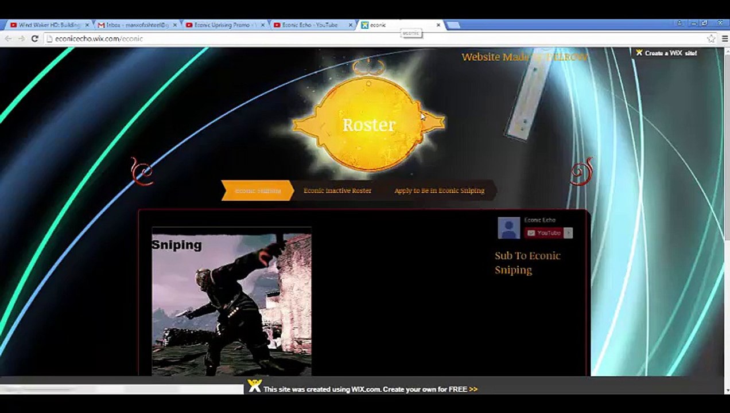The image size is (730, 413).
Task: Open the Econic Inactive Roster page
Action: [x=337, y=190]
